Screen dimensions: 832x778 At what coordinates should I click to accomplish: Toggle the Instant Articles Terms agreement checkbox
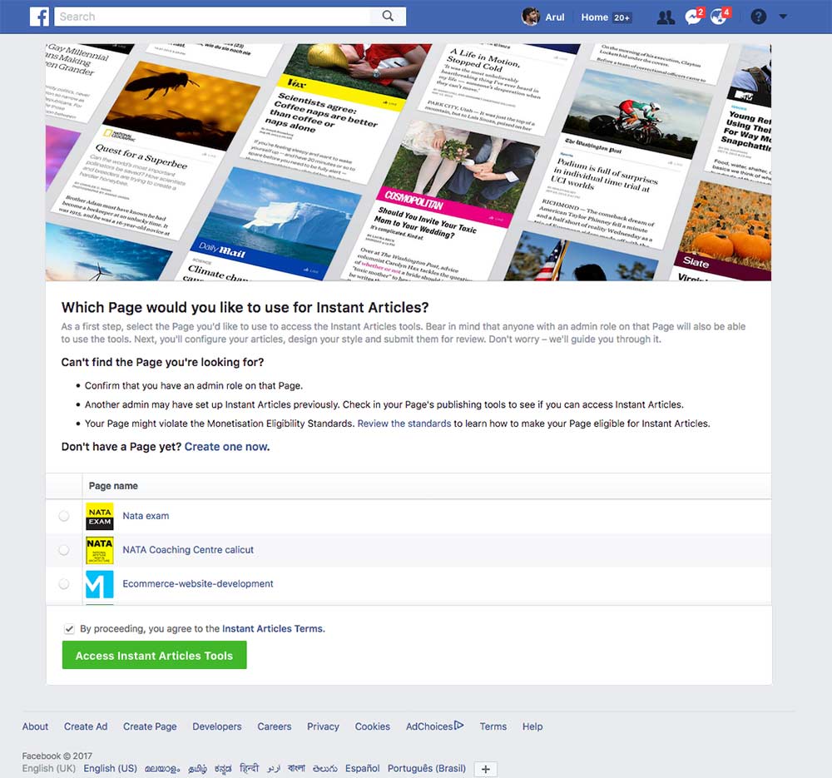click(69, 629)
